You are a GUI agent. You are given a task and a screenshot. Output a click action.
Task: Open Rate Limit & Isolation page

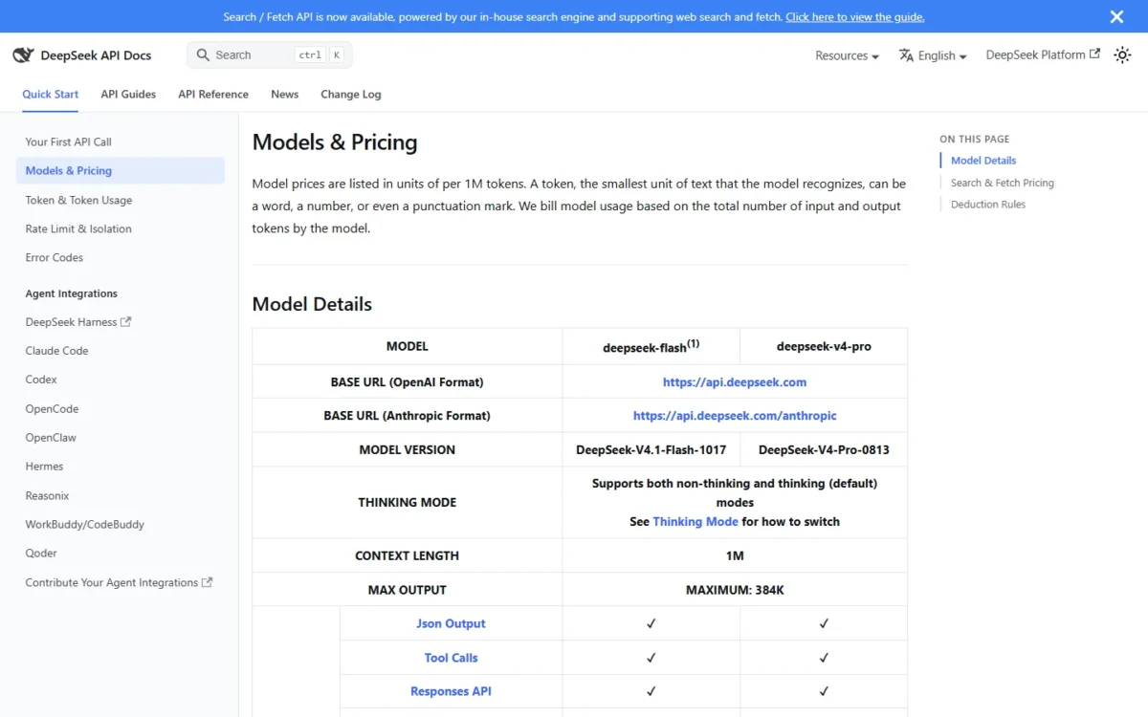coord(121,228)
